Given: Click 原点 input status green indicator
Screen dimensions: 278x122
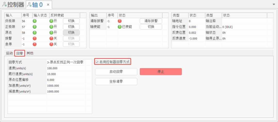Looking at the screenshot, I should [x=34, y=33].
